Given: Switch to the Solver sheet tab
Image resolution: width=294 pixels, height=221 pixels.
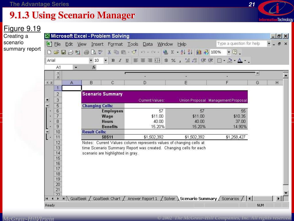Looking at the screenshot, I should [169, 199].
